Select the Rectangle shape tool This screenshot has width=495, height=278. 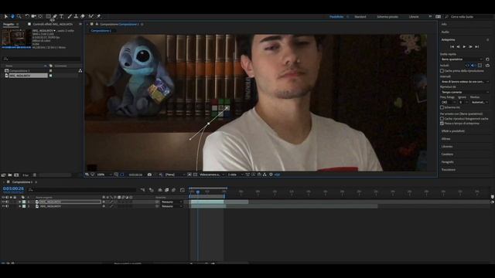(48, 16)
